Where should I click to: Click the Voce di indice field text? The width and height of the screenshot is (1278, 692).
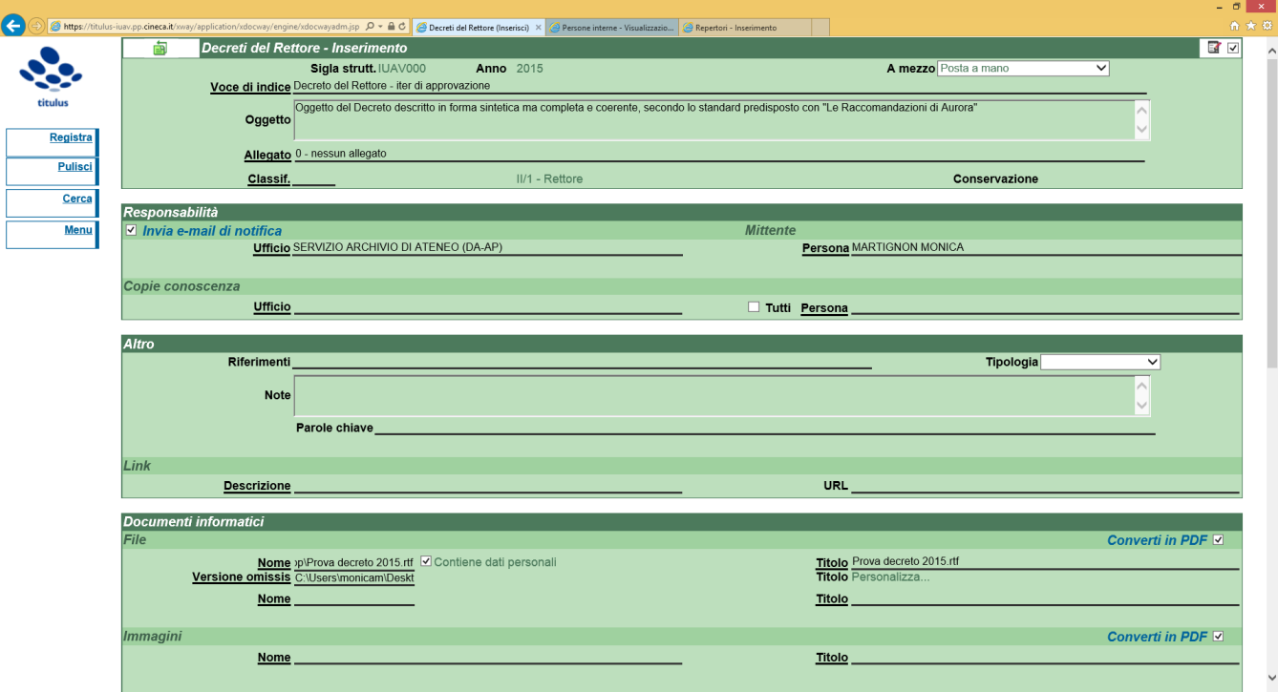[392, 86]
